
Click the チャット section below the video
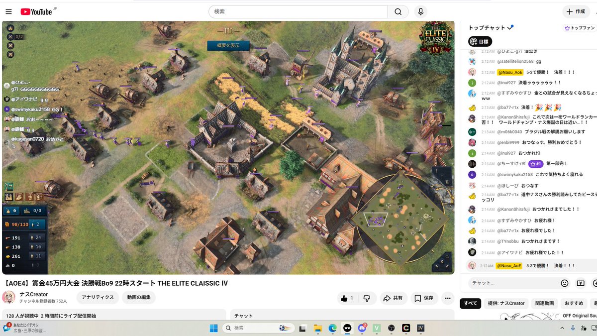(x=342, y=316)
